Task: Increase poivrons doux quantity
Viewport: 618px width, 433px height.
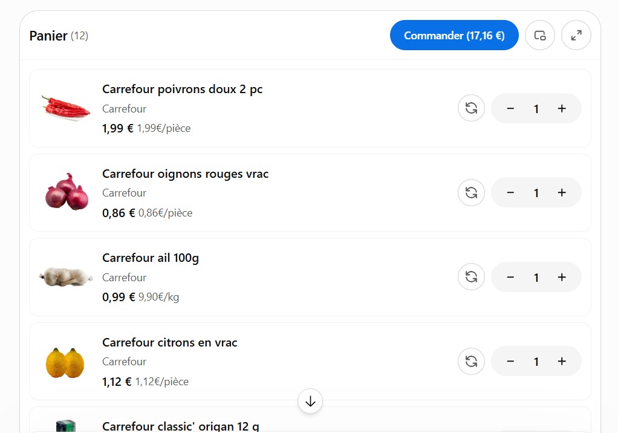Action: coord(562,108)
